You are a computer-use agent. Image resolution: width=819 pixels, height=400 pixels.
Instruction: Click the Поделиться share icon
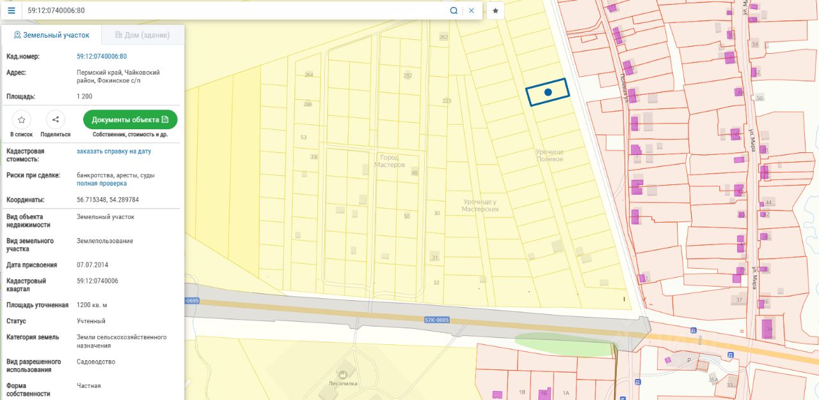tap(56, 120)
